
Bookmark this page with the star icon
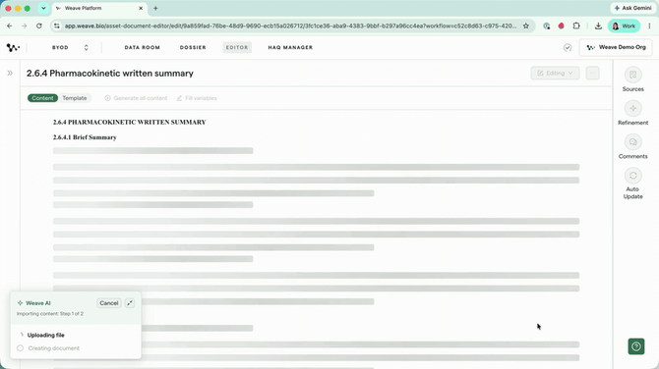click(x=526, y=26)
